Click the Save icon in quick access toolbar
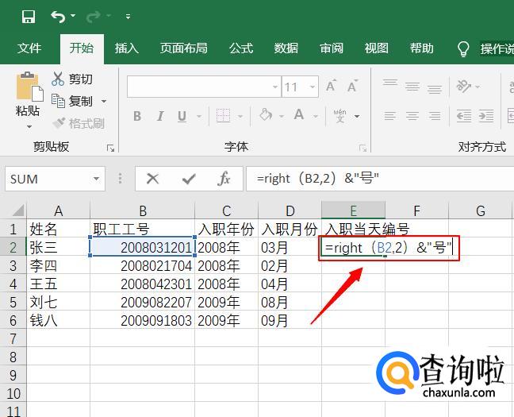Viewport: 514px width, 417px height. (29, 16)
